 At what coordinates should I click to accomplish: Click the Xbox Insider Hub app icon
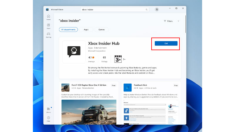(x=74, y=52)
